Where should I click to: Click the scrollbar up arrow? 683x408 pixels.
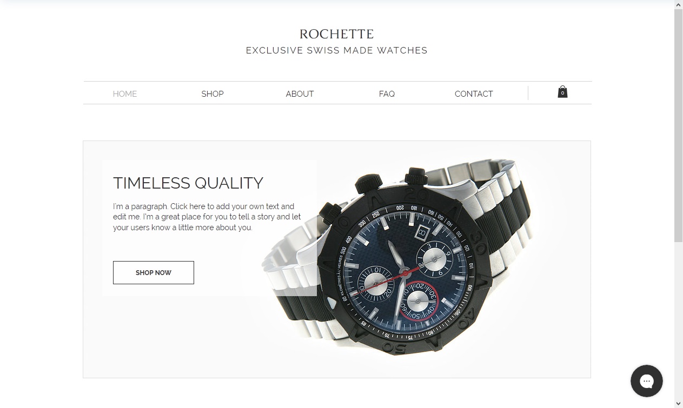click(x=679, y=5)
